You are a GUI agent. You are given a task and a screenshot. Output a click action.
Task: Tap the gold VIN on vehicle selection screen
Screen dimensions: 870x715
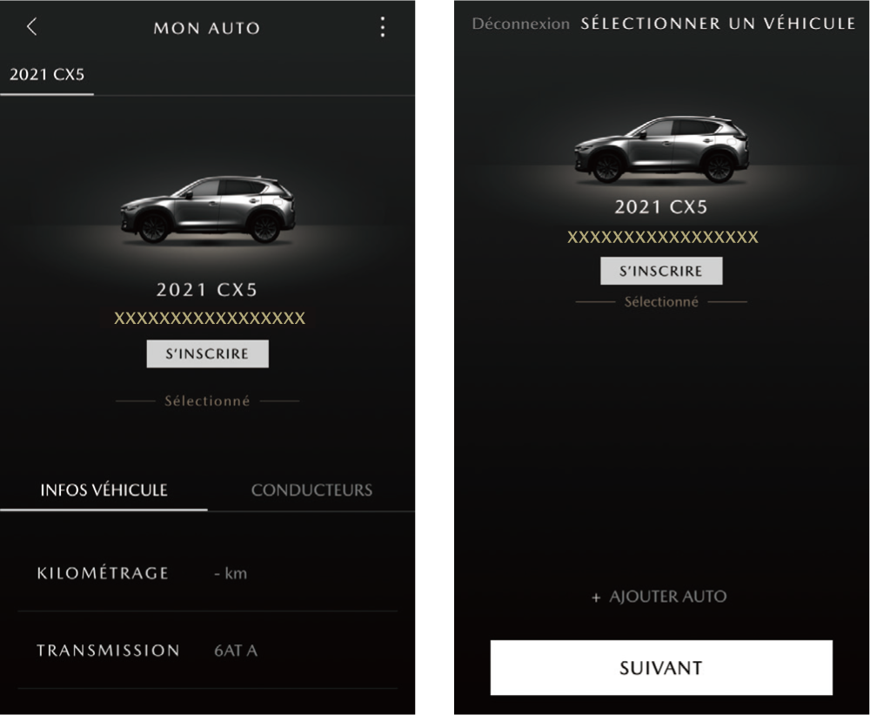pyautogui.click(x=662, y=237)
